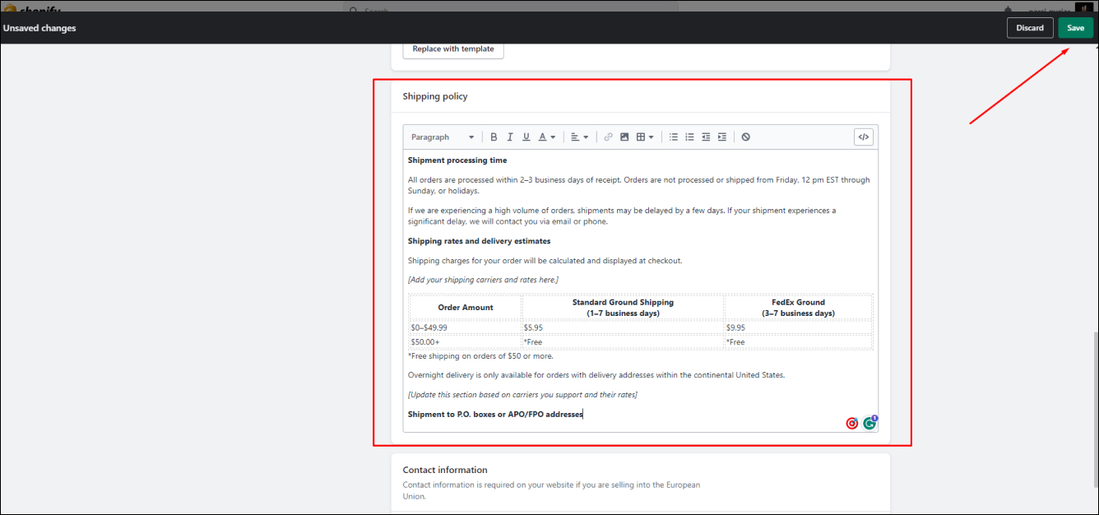Image resolution: width=1099 pixels, height=515 pixels.
Task: Apply bulleted list formatting
Action: [674, 137]
